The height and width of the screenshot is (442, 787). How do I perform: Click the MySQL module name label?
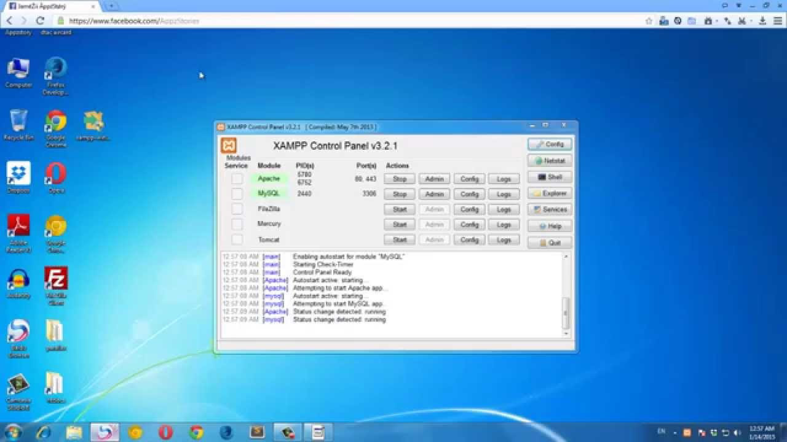point(269,193)
